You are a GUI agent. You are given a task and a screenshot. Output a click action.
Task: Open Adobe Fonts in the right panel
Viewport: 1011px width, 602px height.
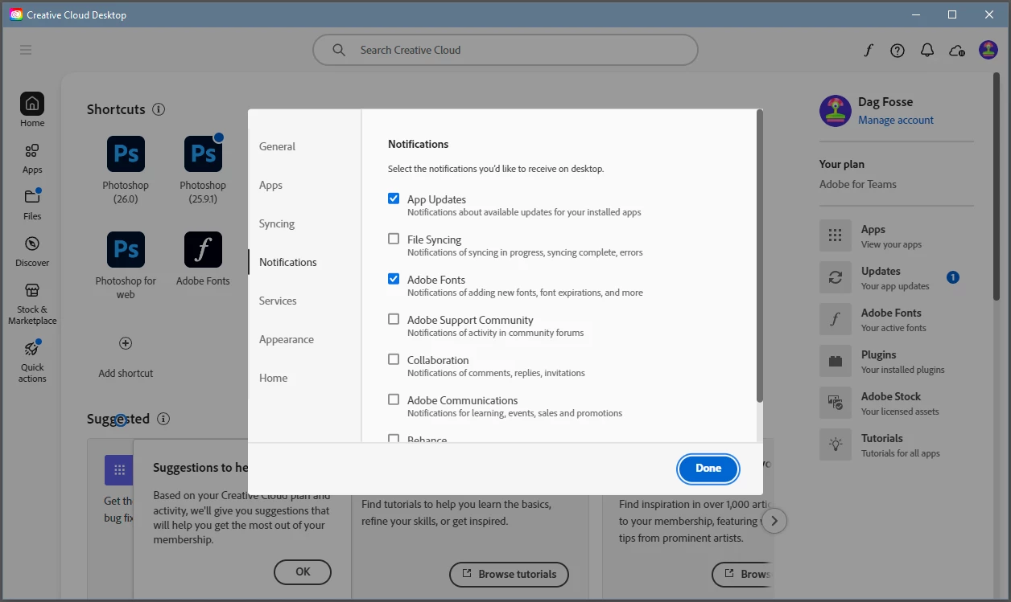(897, 320)
